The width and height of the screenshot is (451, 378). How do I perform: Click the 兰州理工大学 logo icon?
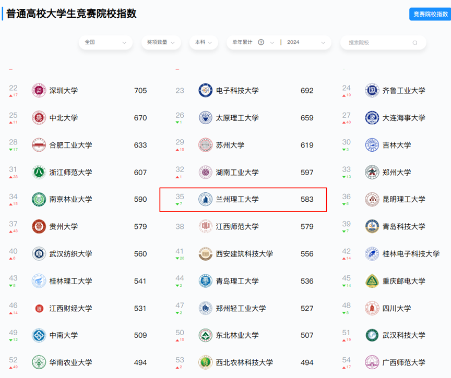pyautogui.click(x=206, y=199)
